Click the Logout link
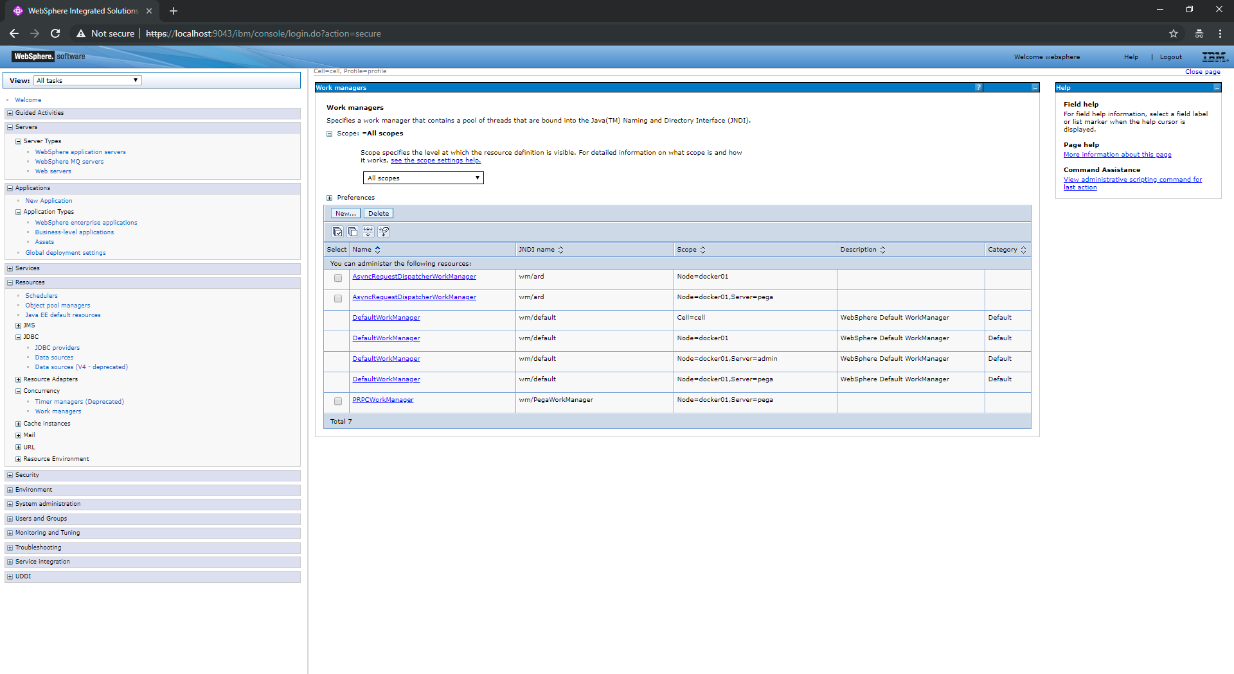The height and width of the screenshot is (674, 1234). (1171, 57)
